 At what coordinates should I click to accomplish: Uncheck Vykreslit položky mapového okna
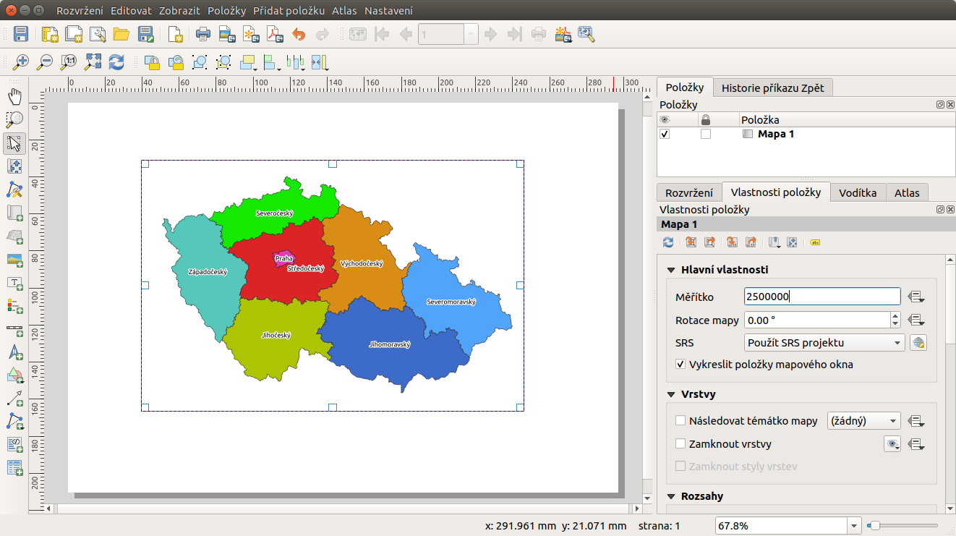point(680,365)
